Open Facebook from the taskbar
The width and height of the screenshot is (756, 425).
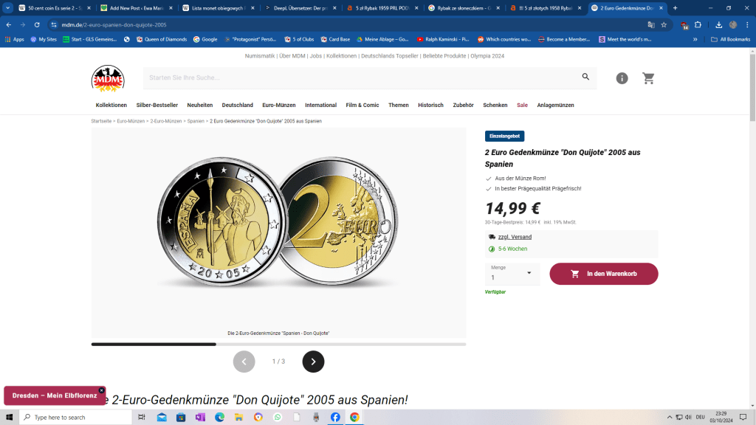click(x=335, y=418)
